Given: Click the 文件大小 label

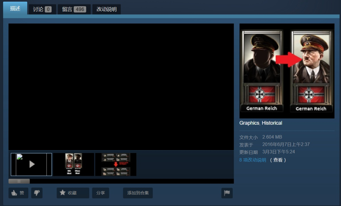Looking at the screenshot, I should click(248, 137).
